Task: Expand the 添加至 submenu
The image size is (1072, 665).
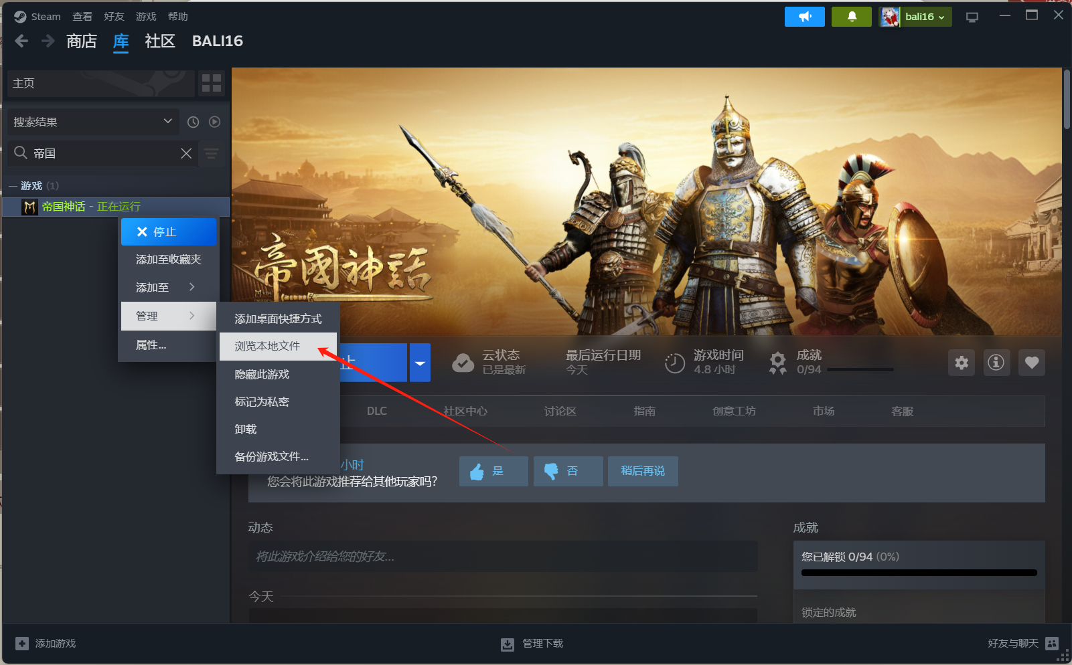Action: click(168, 287)
